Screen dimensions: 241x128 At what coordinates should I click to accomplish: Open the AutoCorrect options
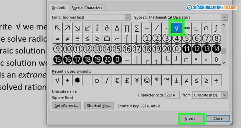point(66,105)
